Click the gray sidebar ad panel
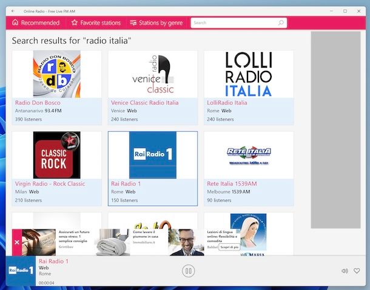Viewport: 370px width, 290px height. [x=335, y=130]
